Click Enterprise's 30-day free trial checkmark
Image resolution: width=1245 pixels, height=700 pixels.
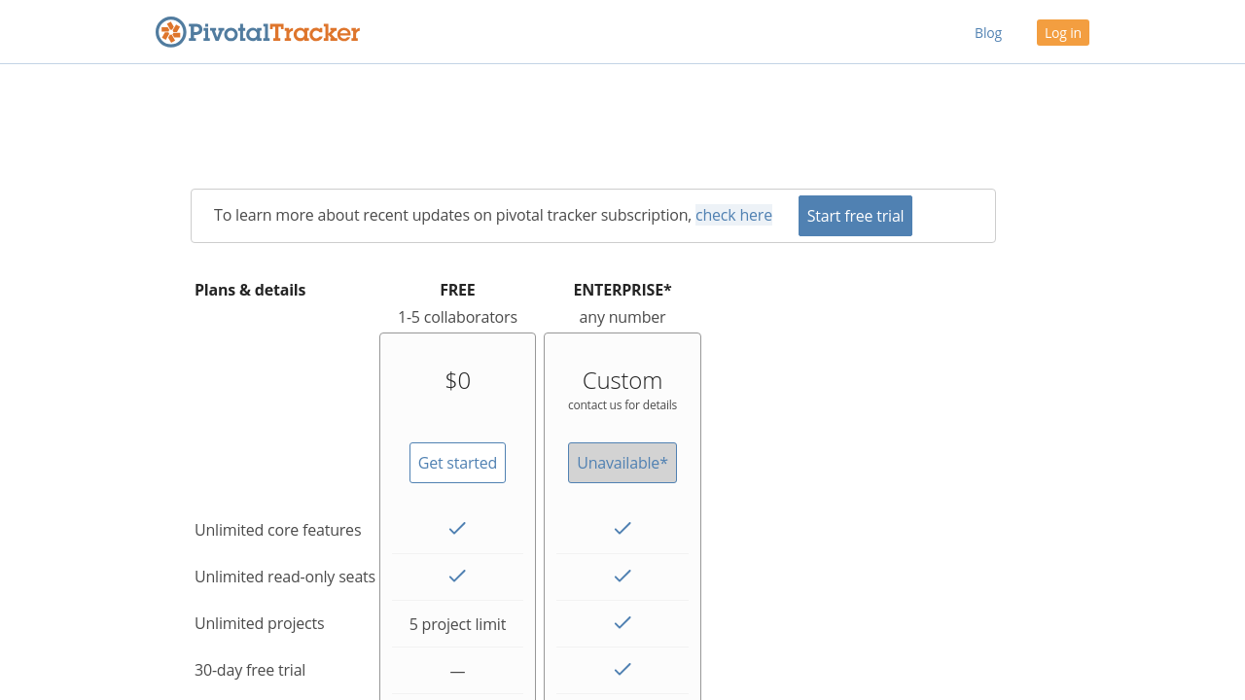click(622, 669)
